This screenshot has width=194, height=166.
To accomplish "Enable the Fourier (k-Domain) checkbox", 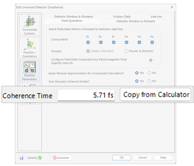I will 127,51.
